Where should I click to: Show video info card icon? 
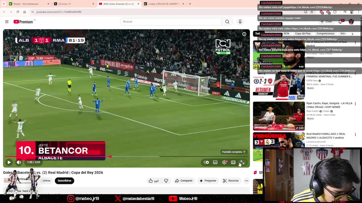click(244, 34)
